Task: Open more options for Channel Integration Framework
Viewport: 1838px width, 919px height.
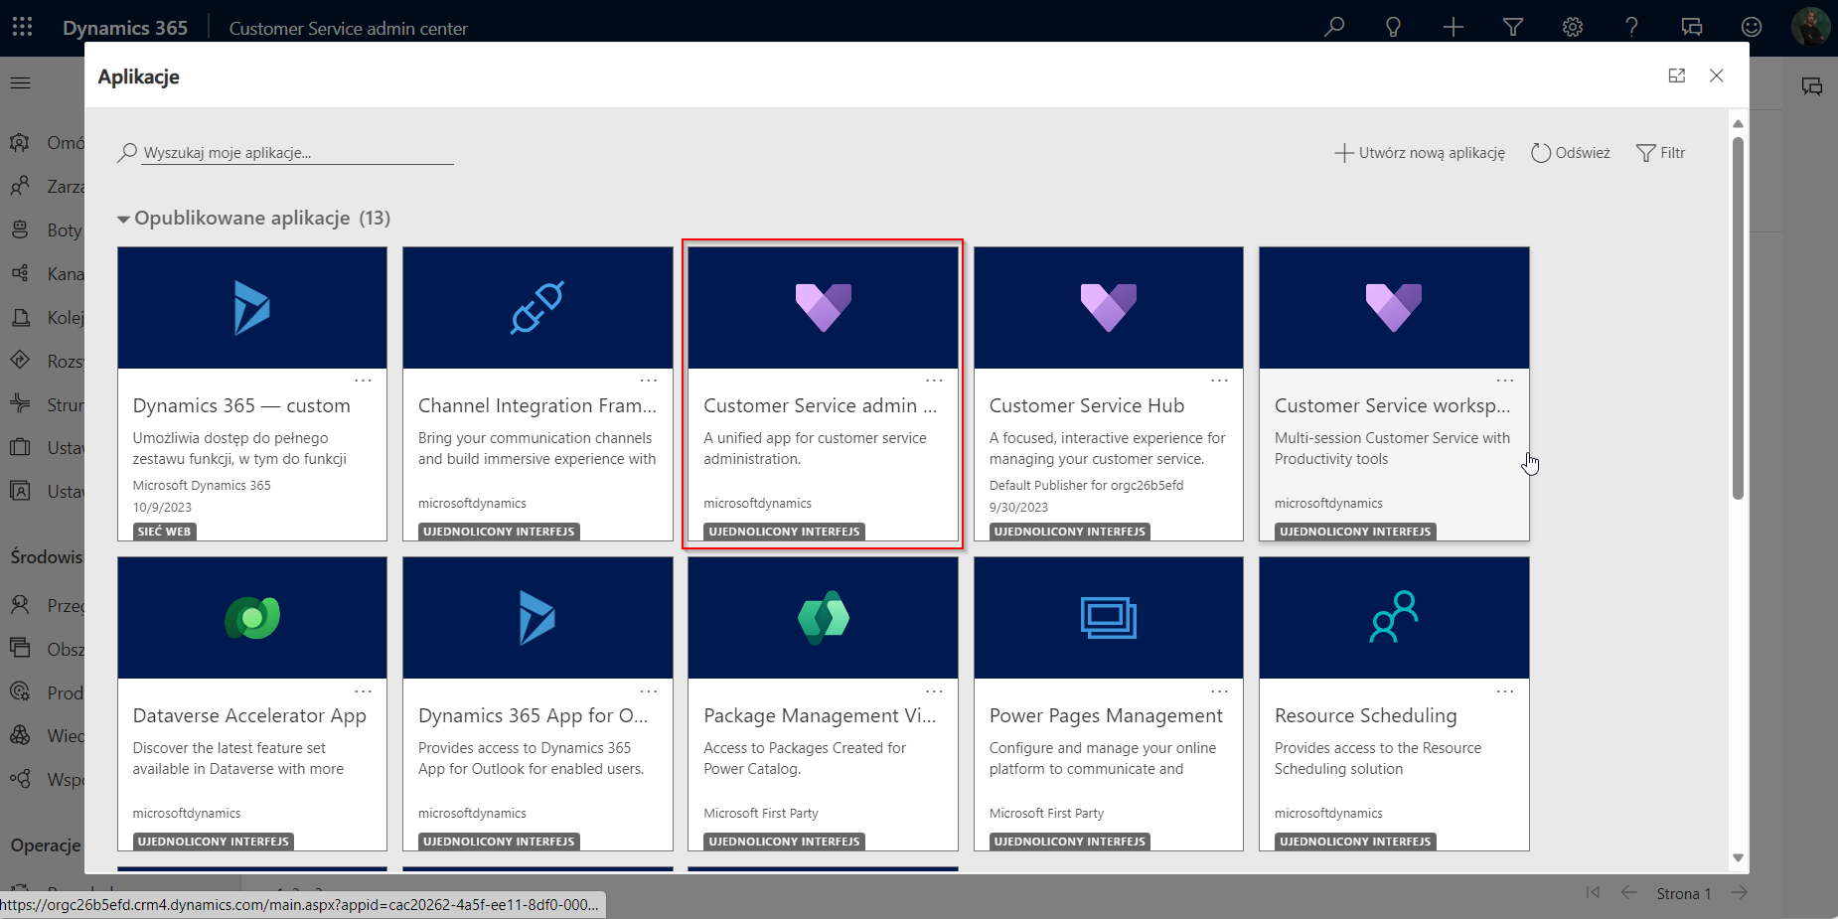Action: tap(649, 381)
